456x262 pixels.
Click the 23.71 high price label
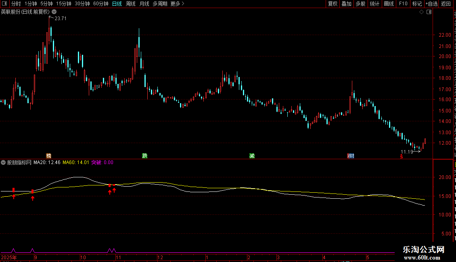(x=61, y=19)
